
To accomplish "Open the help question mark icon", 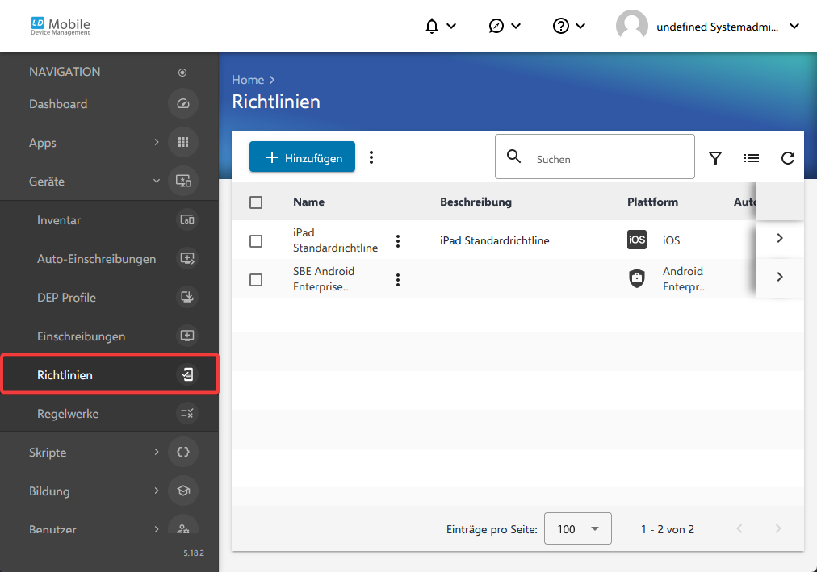I will tap(560, 26).
